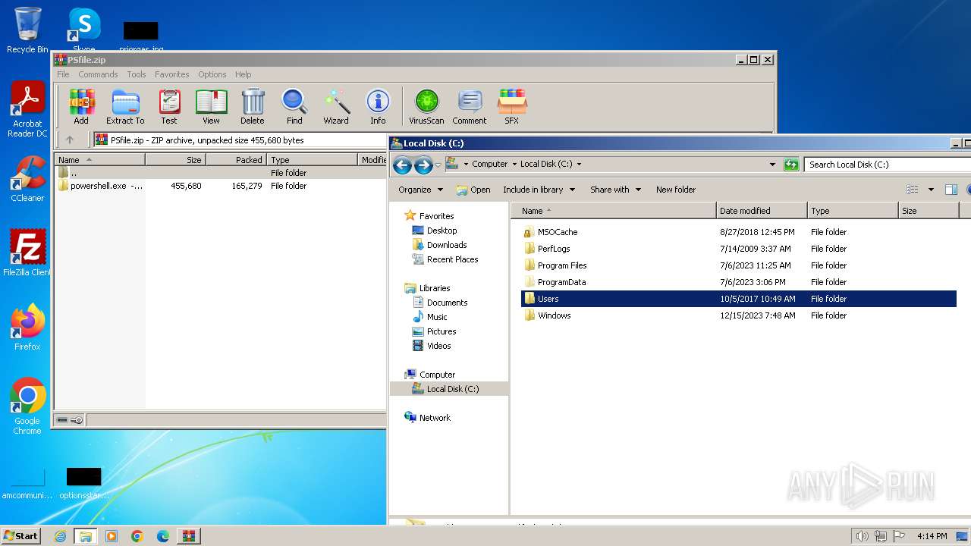Refresh the Local Disk (C:) view

[x=791, y=164]
